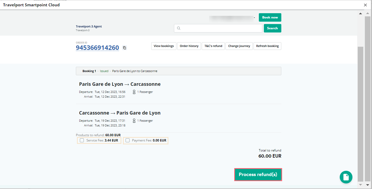Click the 'Issued' status label
Viewport: 372px width, 189px height.
tap(104, 71)
